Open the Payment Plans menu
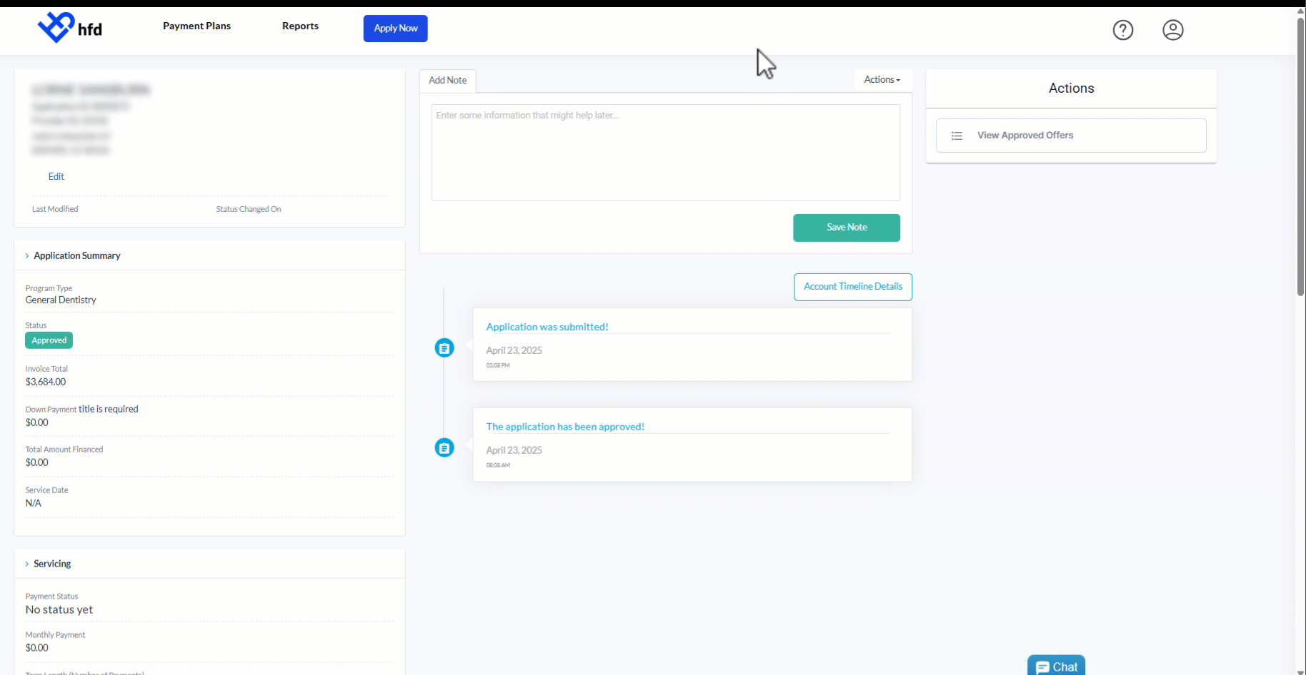 [196, 26]
